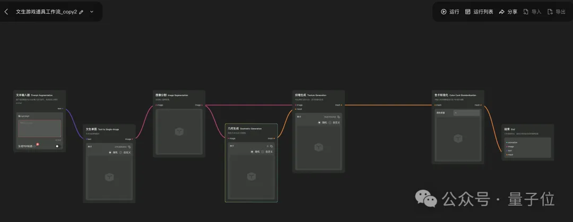The width and height of the screenshot is (573, 222).
Task: Toggle the 生成PBR贴图 switch
Action: click(57, 146)
